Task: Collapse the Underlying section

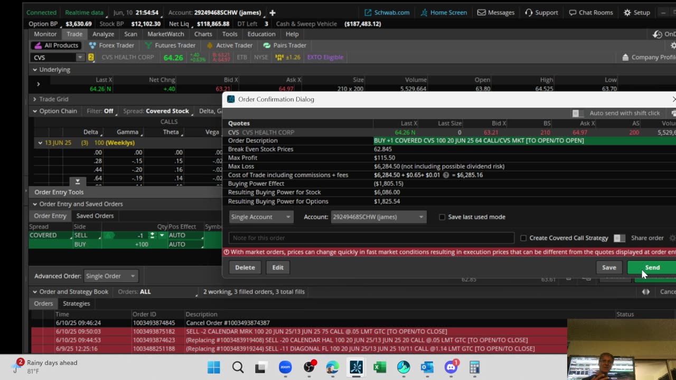Action: point(35,70)
